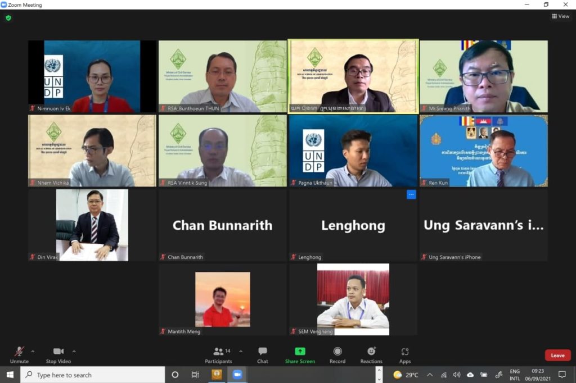Leave the meeting
The width and height of the screenshot is (576, 383).
[557, 355]
